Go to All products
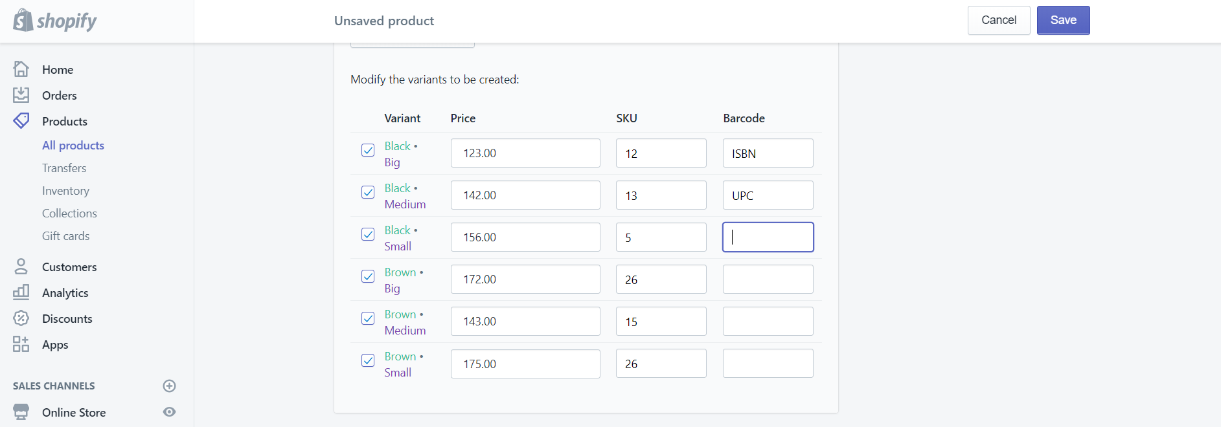 click(x=73, y=145)
